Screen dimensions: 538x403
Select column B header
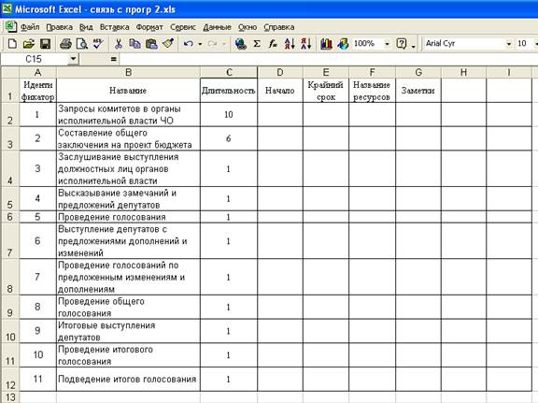[x=128, y=73]
